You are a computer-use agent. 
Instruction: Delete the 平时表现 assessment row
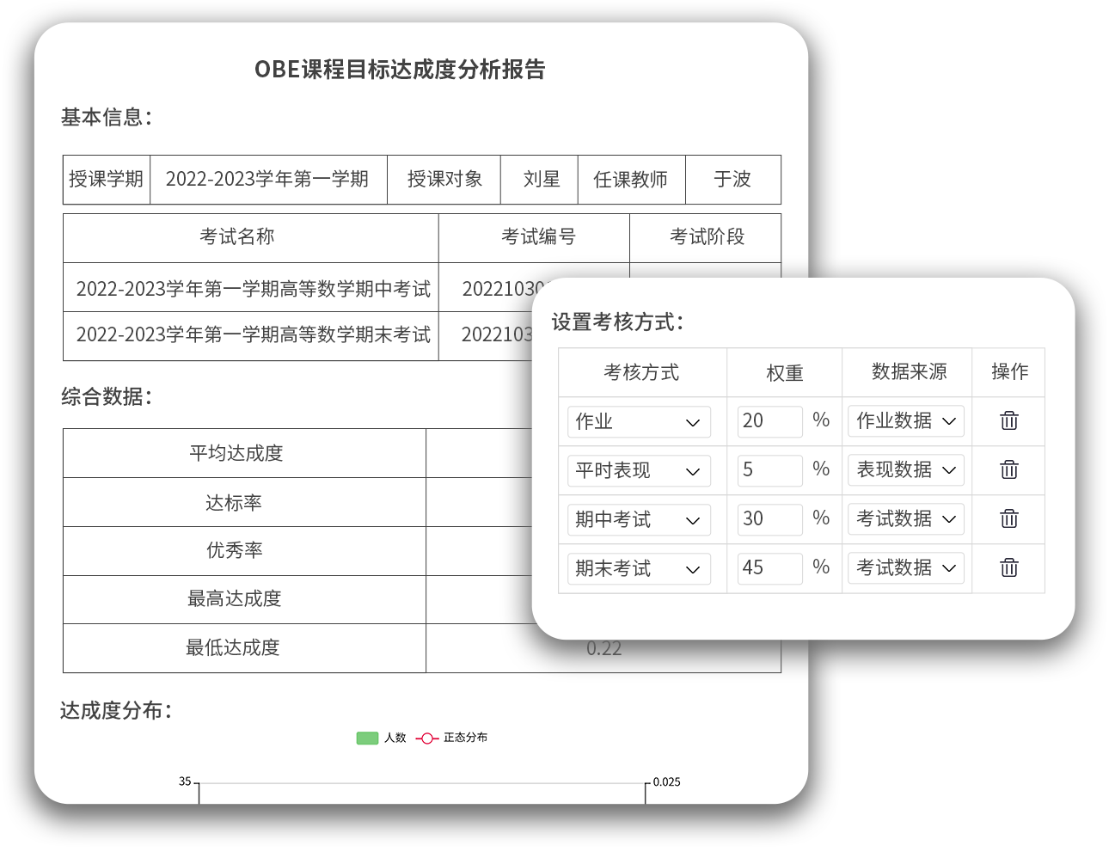pyautogui.click(x=1009, y=469)
